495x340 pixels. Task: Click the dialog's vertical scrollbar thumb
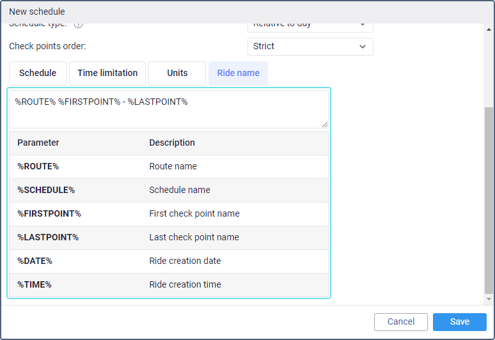489,198
